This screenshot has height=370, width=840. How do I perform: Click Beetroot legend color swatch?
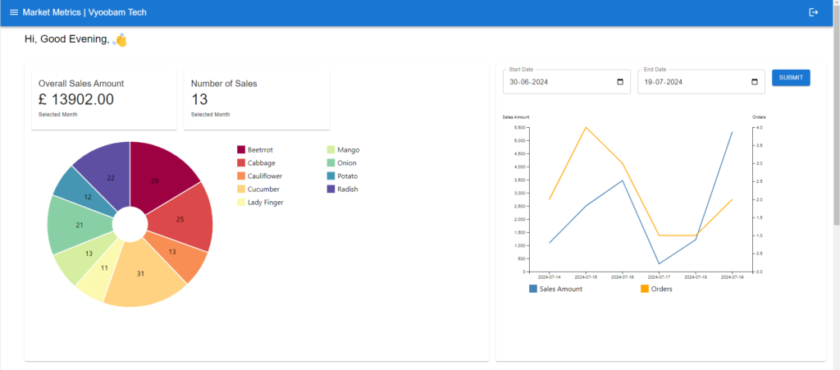(x=241, y=149)
